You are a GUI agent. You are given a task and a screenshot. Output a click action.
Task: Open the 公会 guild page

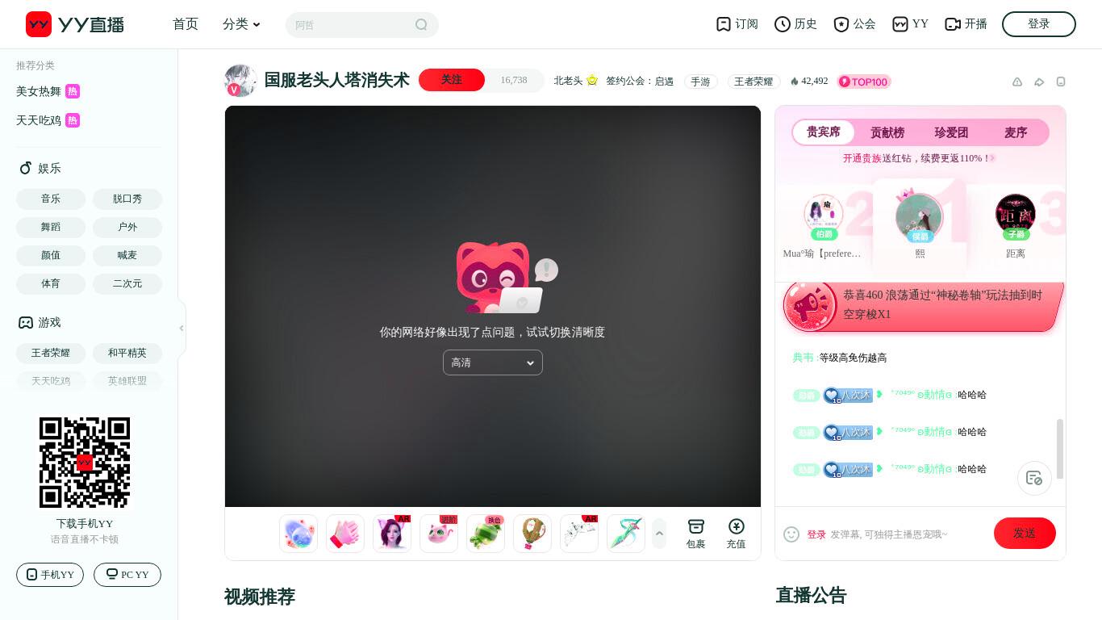click(x=854, y=24)
